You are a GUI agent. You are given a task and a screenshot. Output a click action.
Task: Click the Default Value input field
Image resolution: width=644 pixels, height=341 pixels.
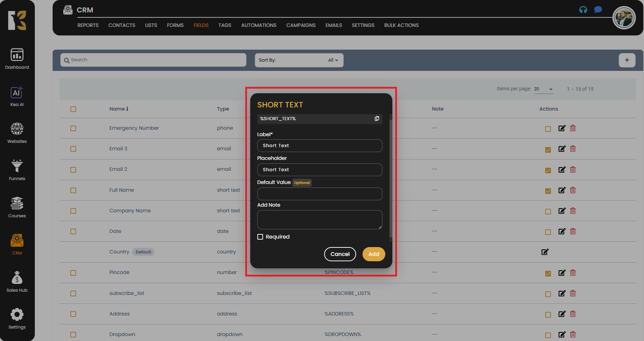[x=320, y=194]
